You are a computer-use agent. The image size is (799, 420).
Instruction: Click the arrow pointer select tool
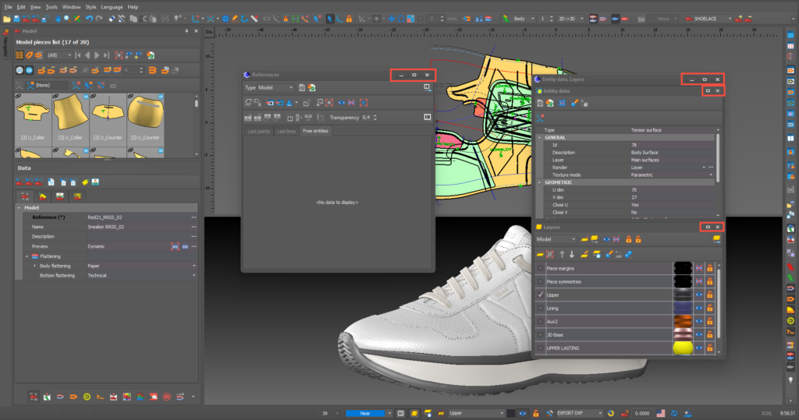(329, 18)
